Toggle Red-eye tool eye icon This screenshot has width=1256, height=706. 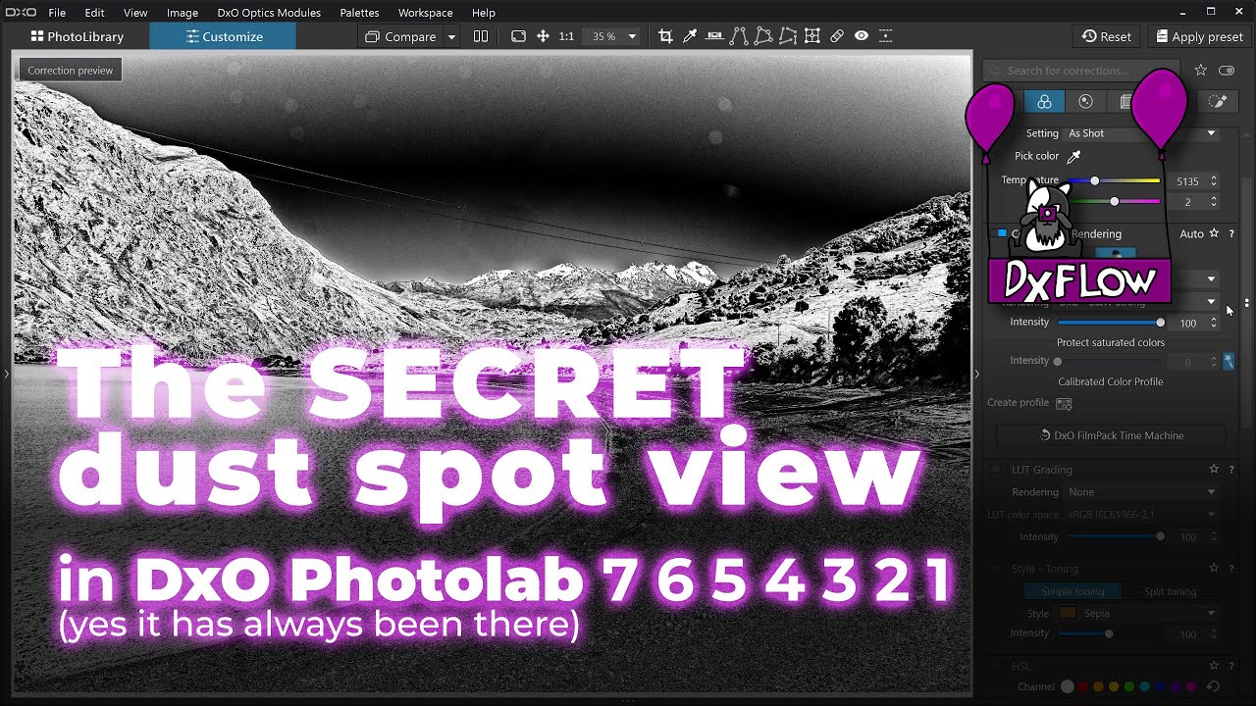pos(862,36)
